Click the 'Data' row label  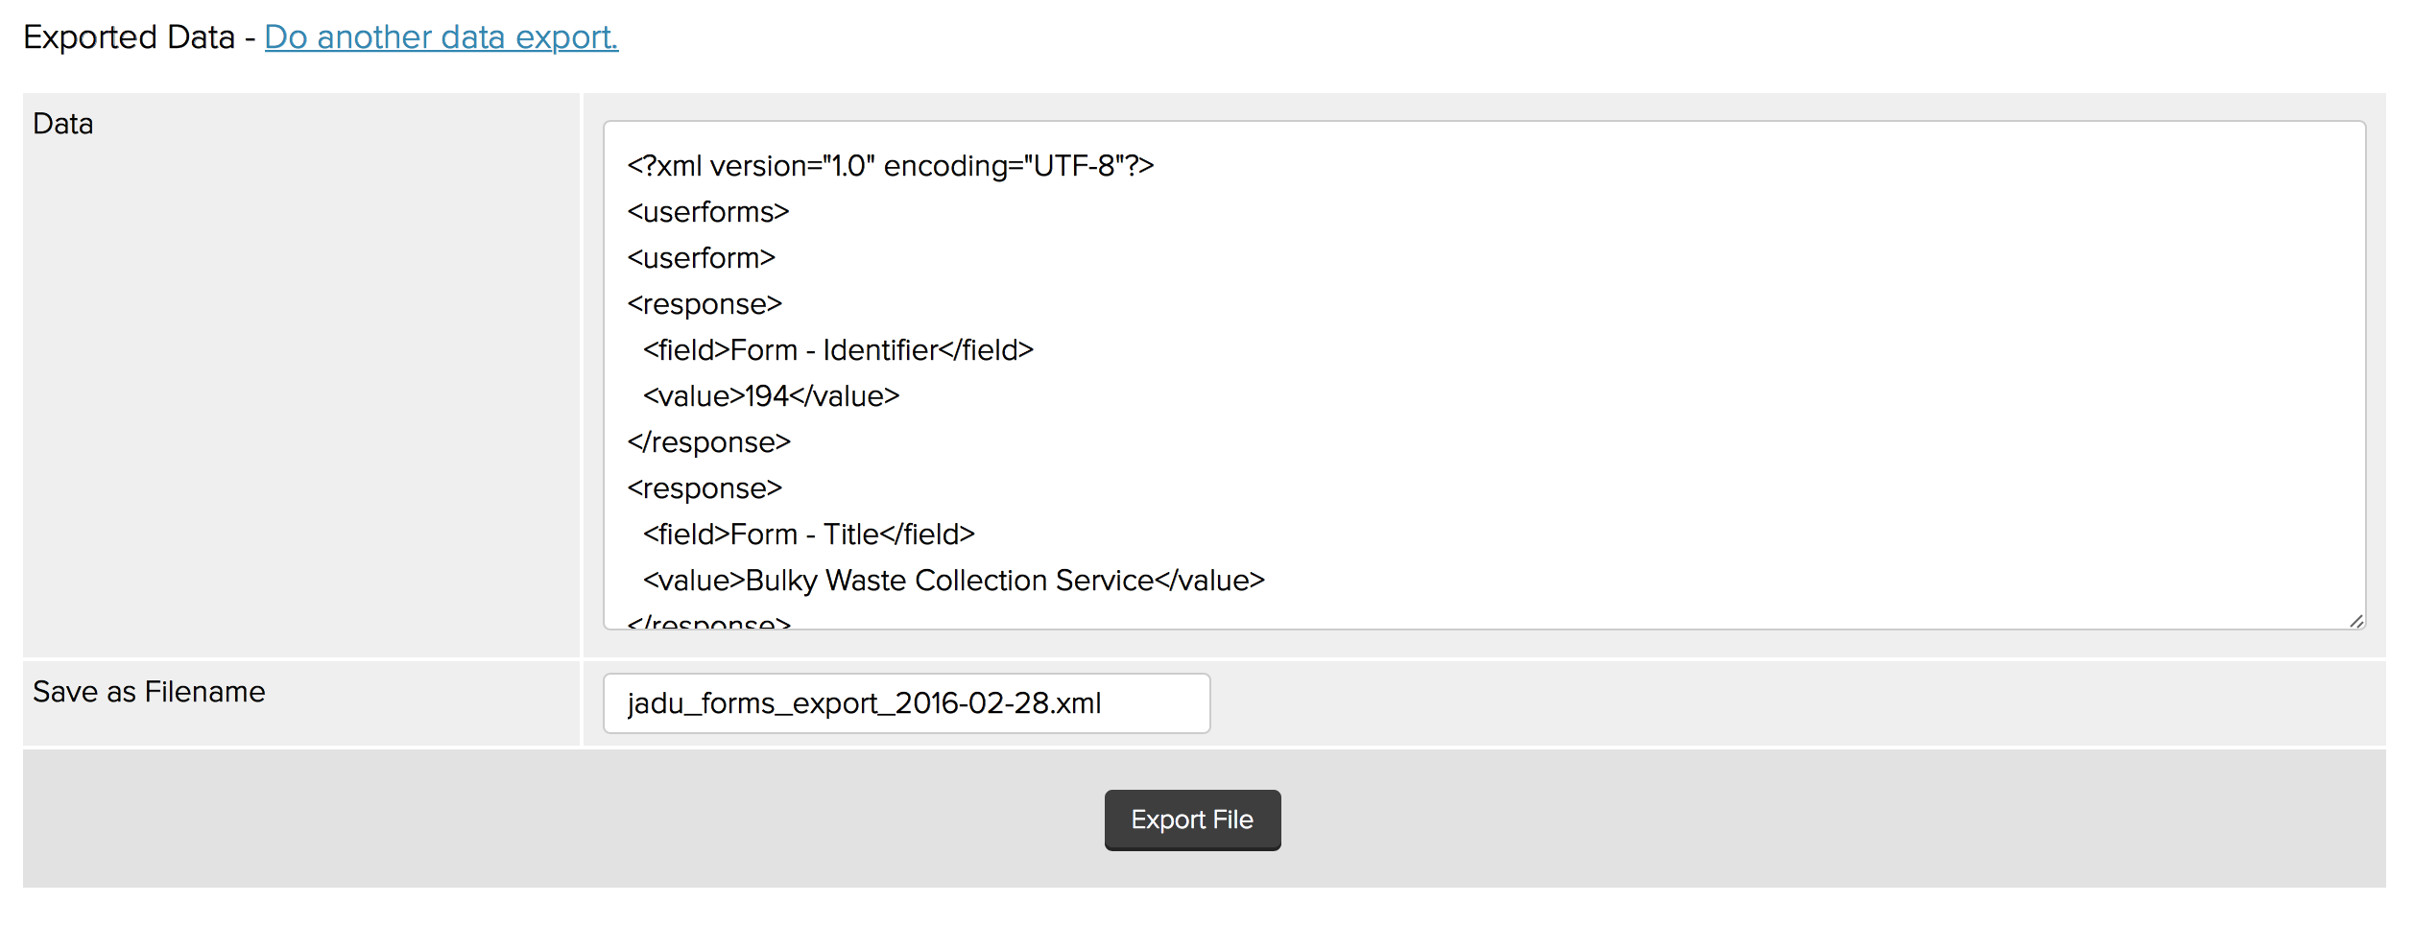click(x=63, y=124)
